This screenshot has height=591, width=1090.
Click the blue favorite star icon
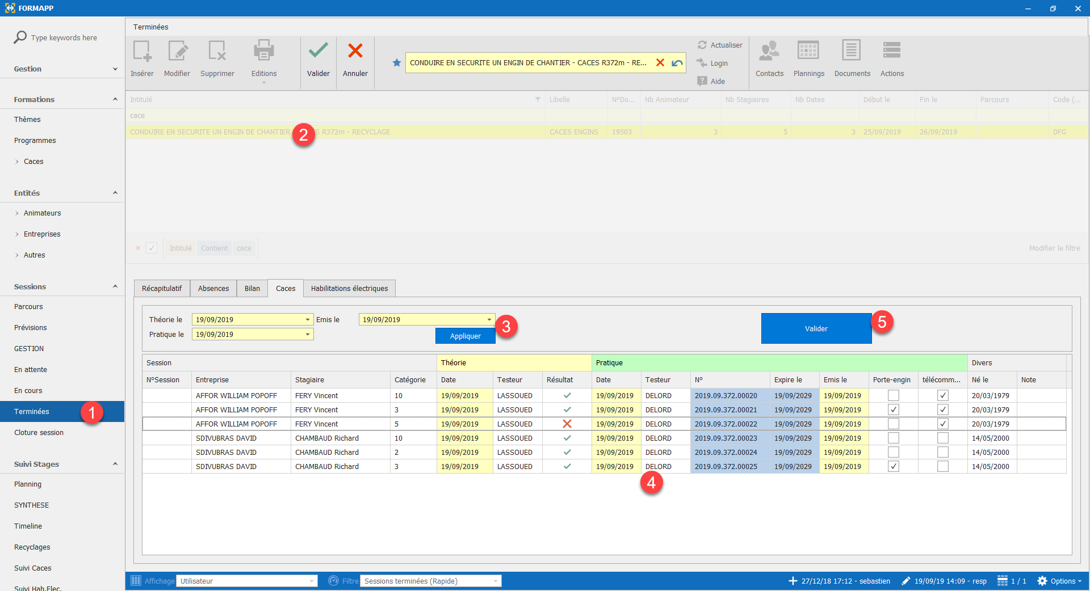tap(397, 62)
